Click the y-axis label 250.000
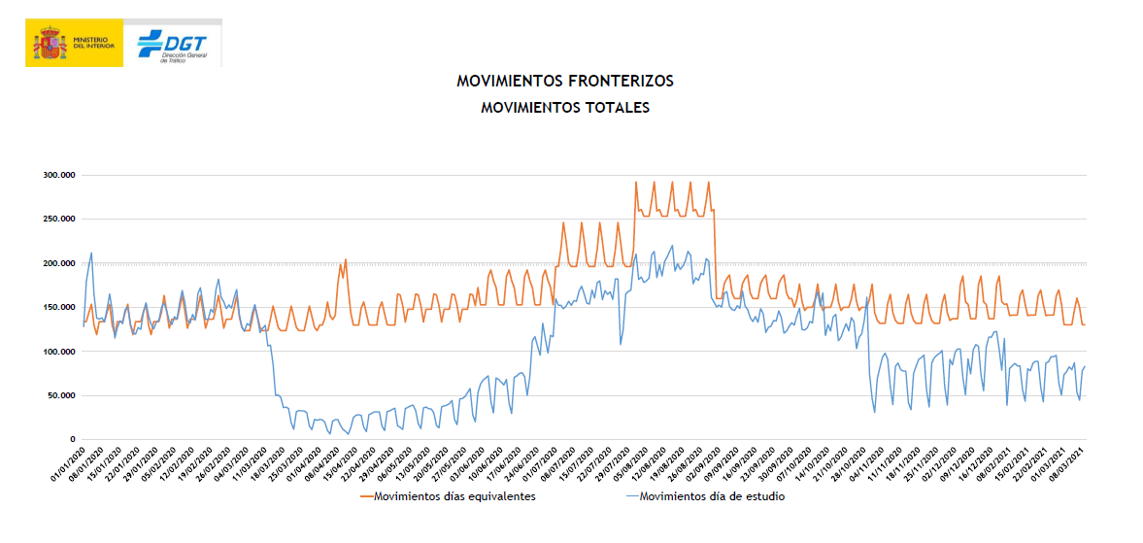 [61, 220]
